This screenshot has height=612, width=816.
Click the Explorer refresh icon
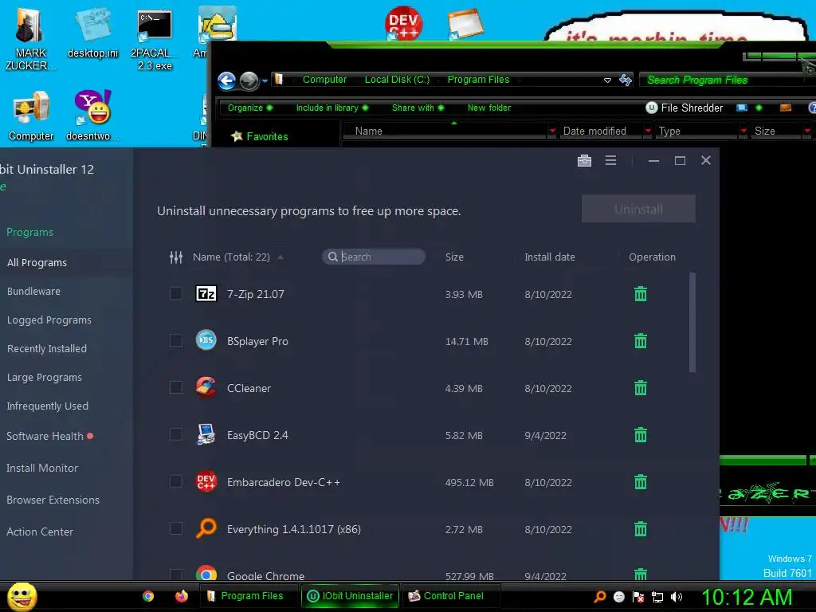(x=625, y=80)
